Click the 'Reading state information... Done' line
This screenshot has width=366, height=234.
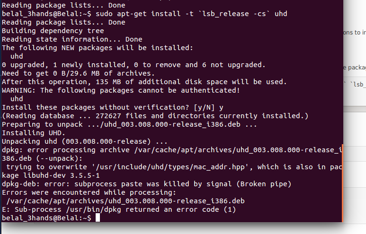click(72, 39)
